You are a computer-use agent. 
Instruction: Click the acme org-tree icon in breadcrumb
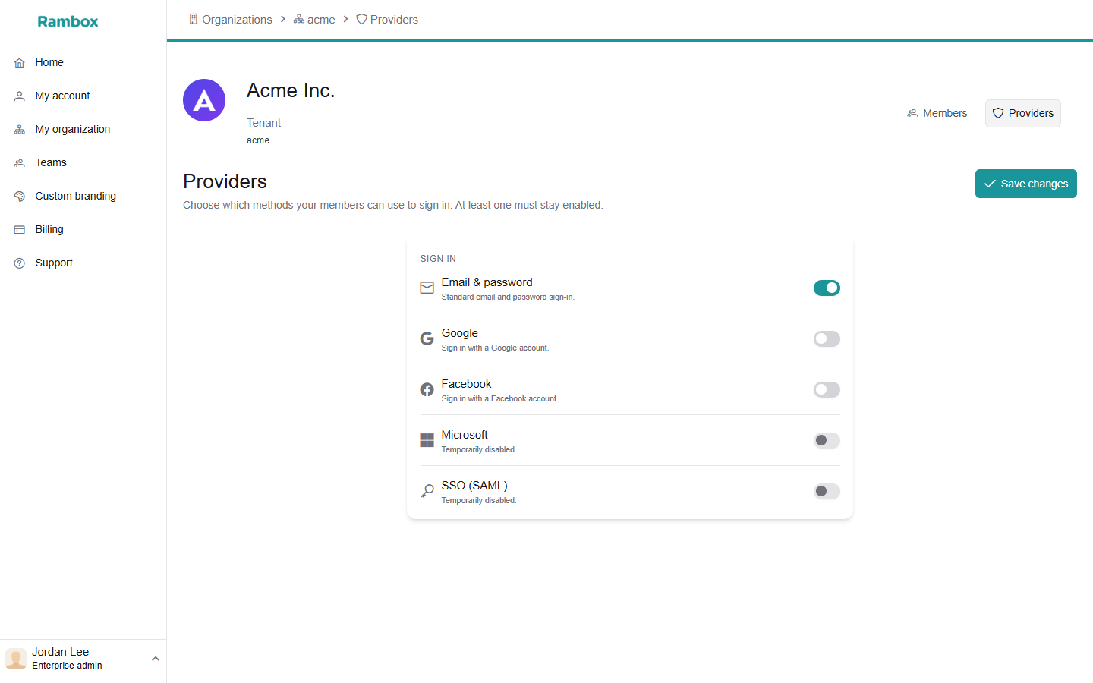pyautogui.click(x=299, y=19)
